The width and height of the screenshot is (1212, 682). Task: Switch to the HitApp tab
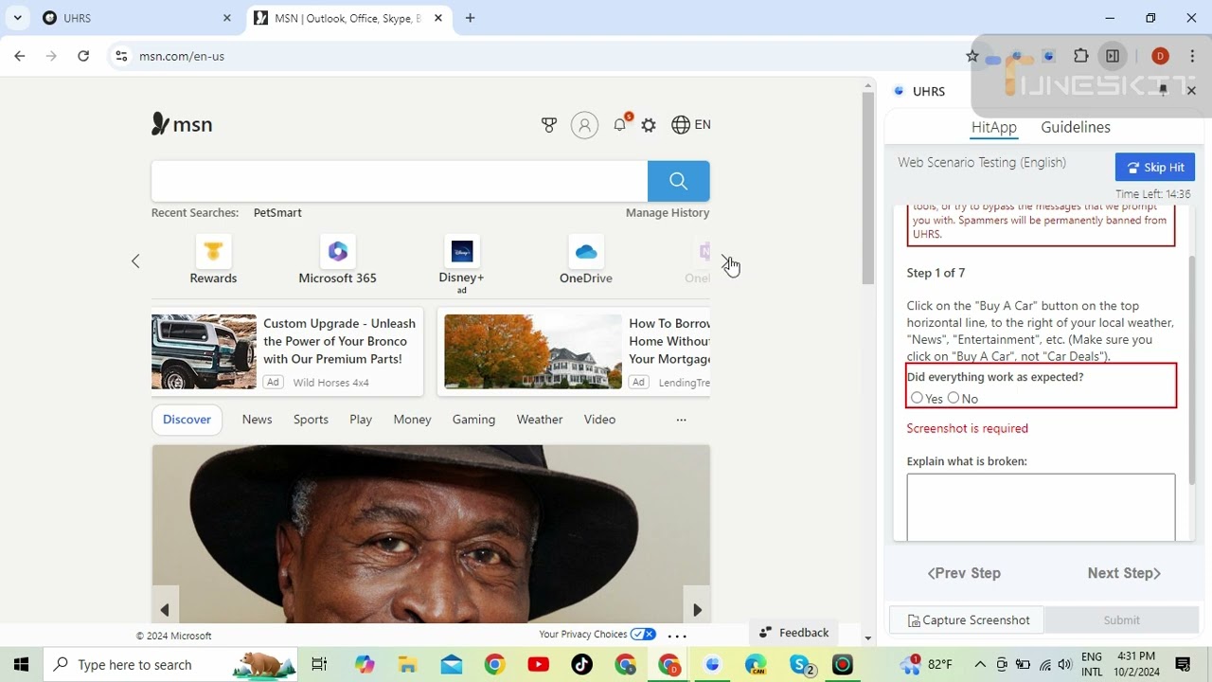coord(993,127)
